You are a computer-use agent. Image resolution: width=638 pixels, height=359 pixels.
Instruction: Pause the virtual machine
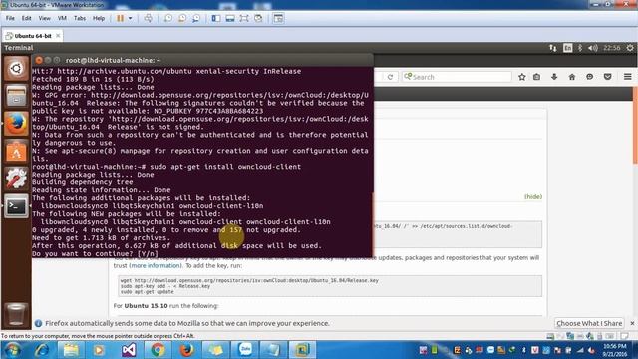(x=120, y=18)
